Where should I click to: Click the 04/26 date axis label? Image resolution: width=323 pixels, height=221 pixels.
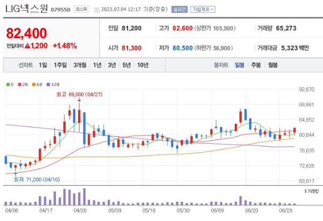coord(80,210)
